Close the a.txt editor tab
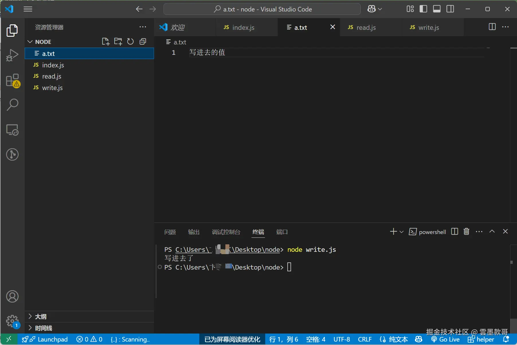The image size is (517, 345). (x=333, y=27)
